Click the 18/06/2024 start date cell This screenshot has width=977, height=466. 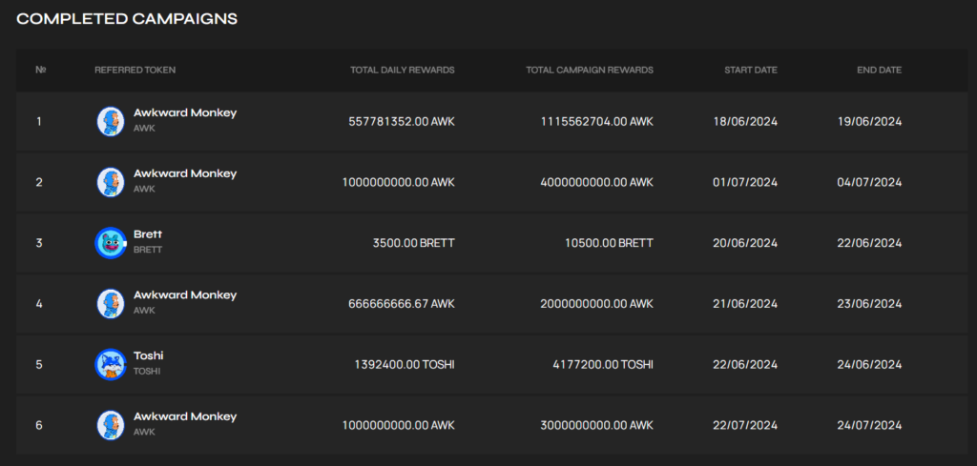pos(745,121)
